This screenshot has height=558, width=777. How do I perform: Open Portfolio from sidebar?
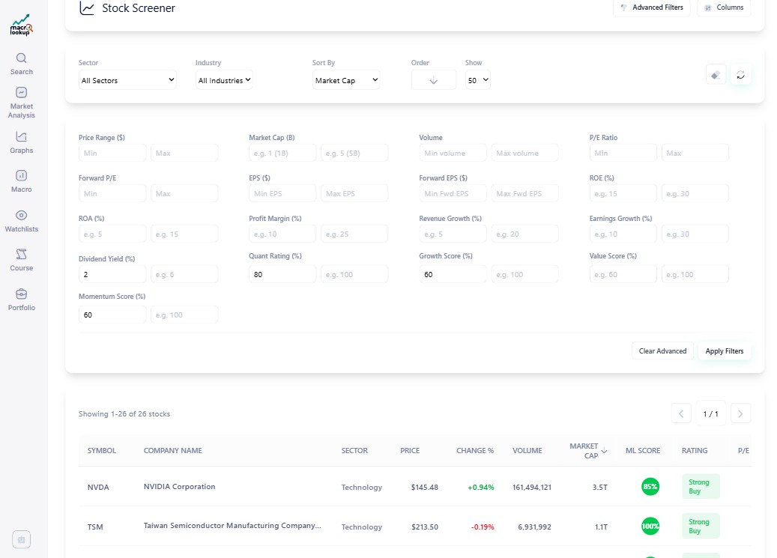click(21, 300)
